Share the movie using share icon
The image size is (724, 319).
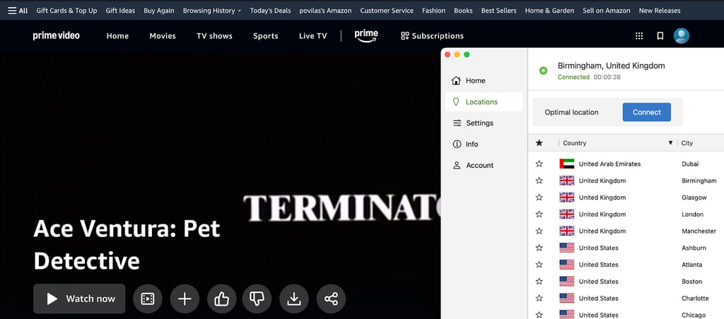[x=331, y=299]
